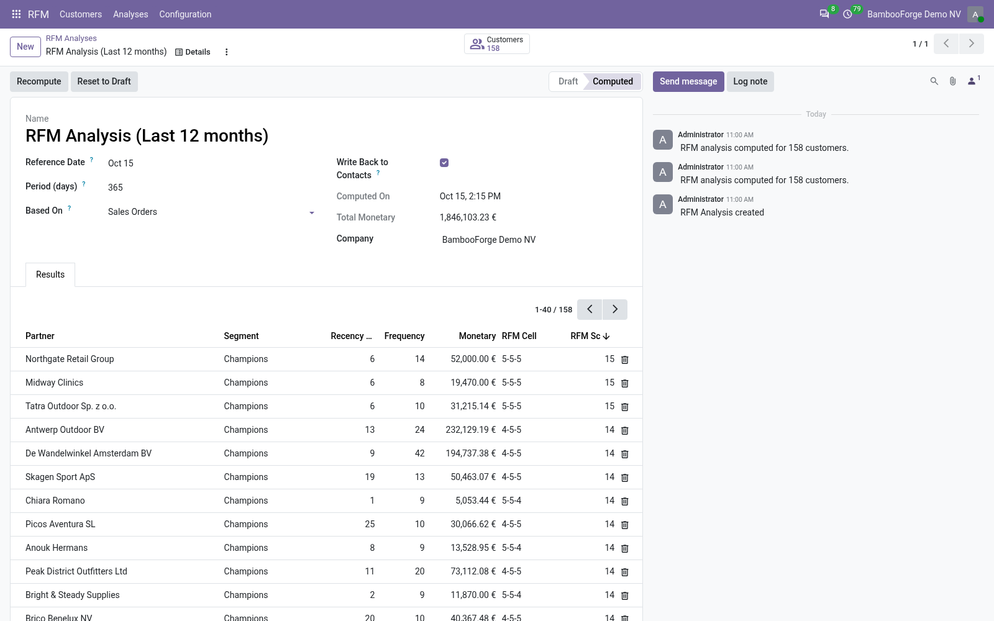Image resolution: width=994 pixels, height=621 pixels.
Task: Click Send message button
Action: (x=688, y=81)
